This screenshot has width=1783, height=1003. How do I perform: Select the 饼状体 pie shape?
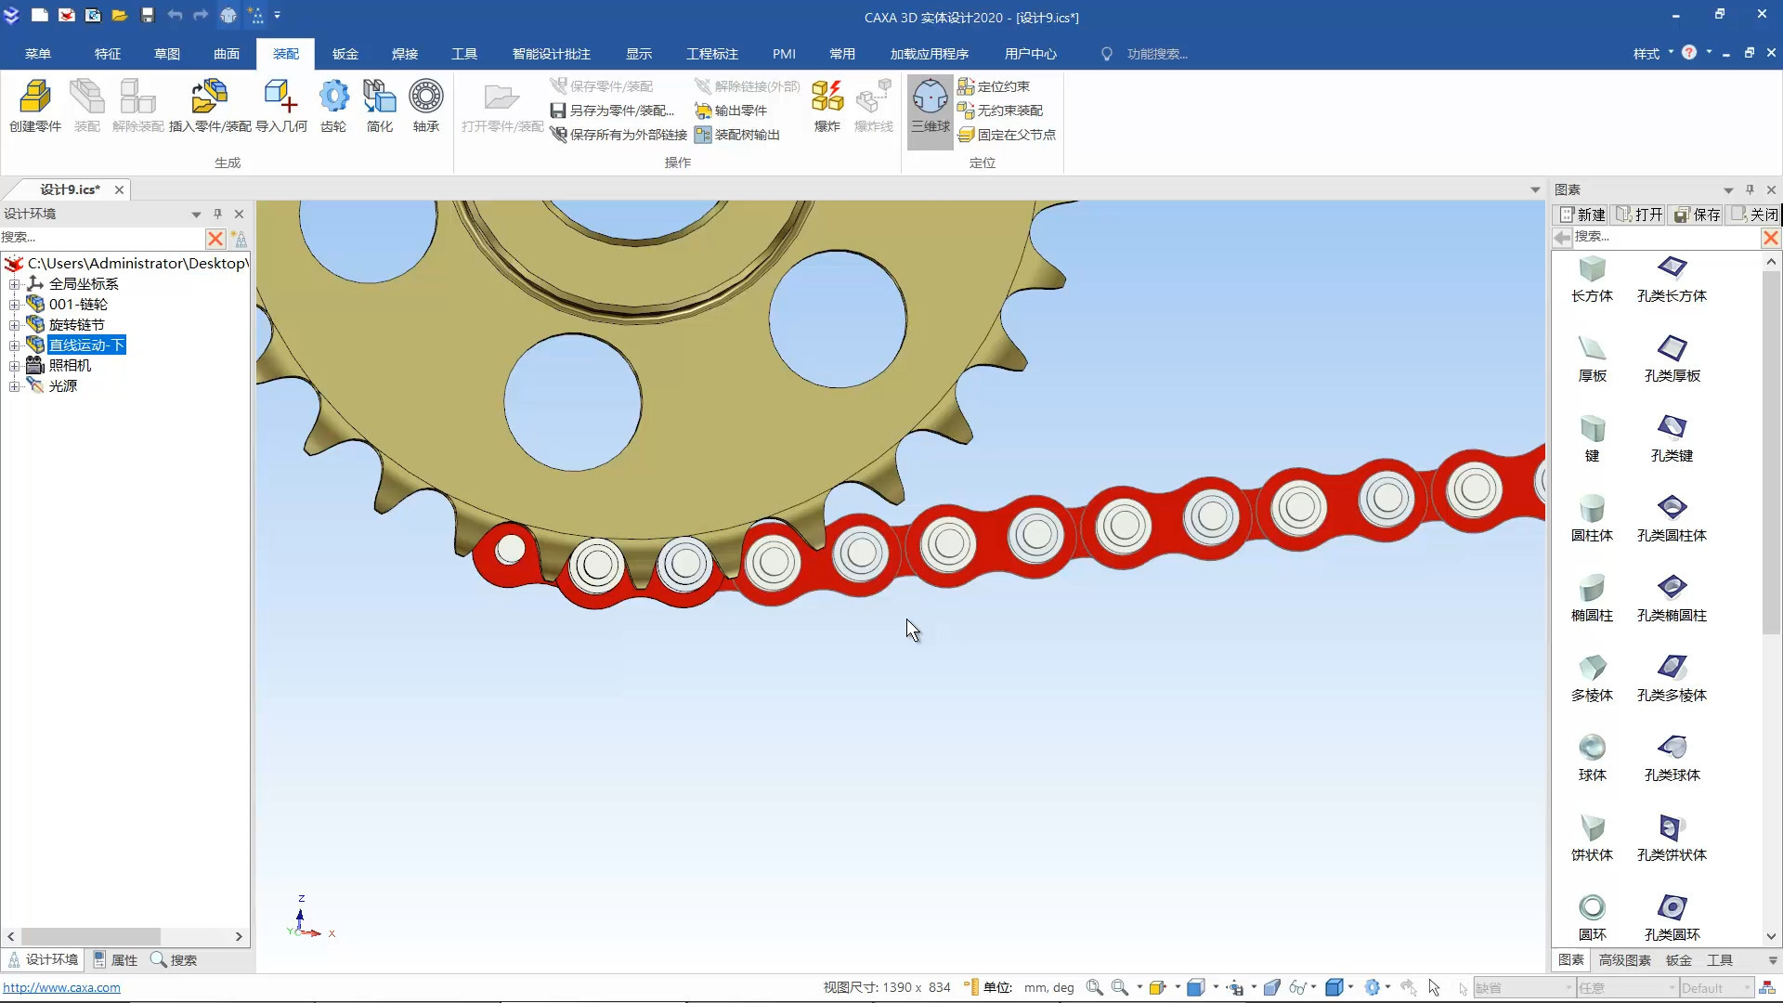click(1592, 839)
